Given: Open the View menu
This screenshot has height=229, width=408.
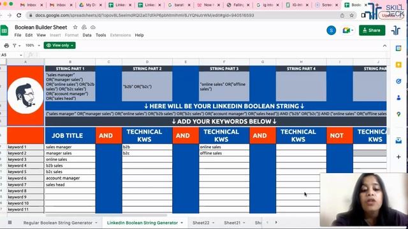Looking at the screenshot, I should point(41,35).
